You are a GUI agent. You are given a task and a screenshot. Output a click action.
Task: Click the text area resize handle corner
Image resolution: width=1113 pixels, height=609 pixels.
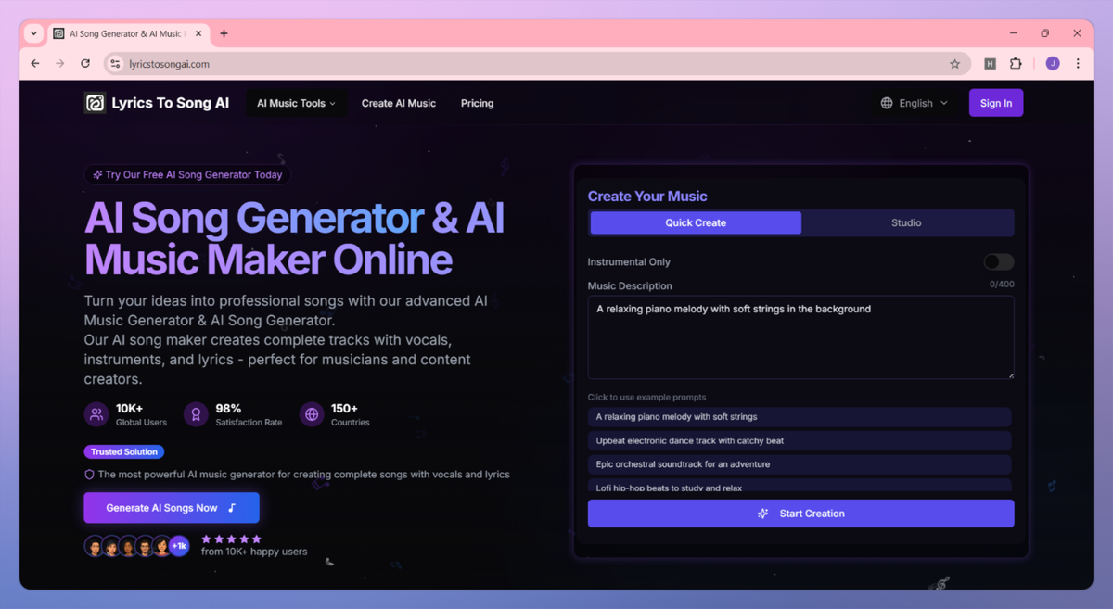pyautogui.click(x=1010, y=374)
